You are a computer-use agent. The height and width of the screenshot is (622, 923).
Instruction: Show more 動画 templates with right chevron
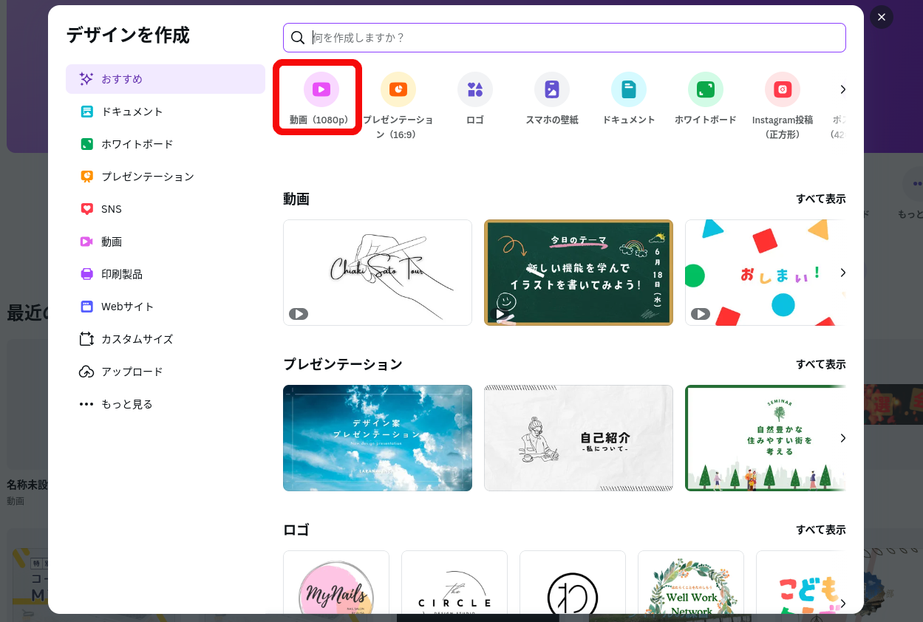(842, 273)
